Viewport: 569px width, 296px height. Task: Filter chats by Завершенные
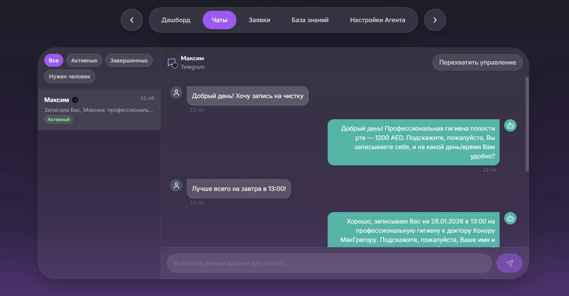coord(129,60)
